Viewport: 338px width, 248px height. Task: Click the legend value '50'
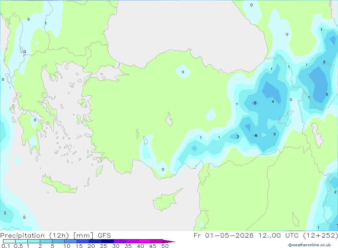[x=165, y=246]
